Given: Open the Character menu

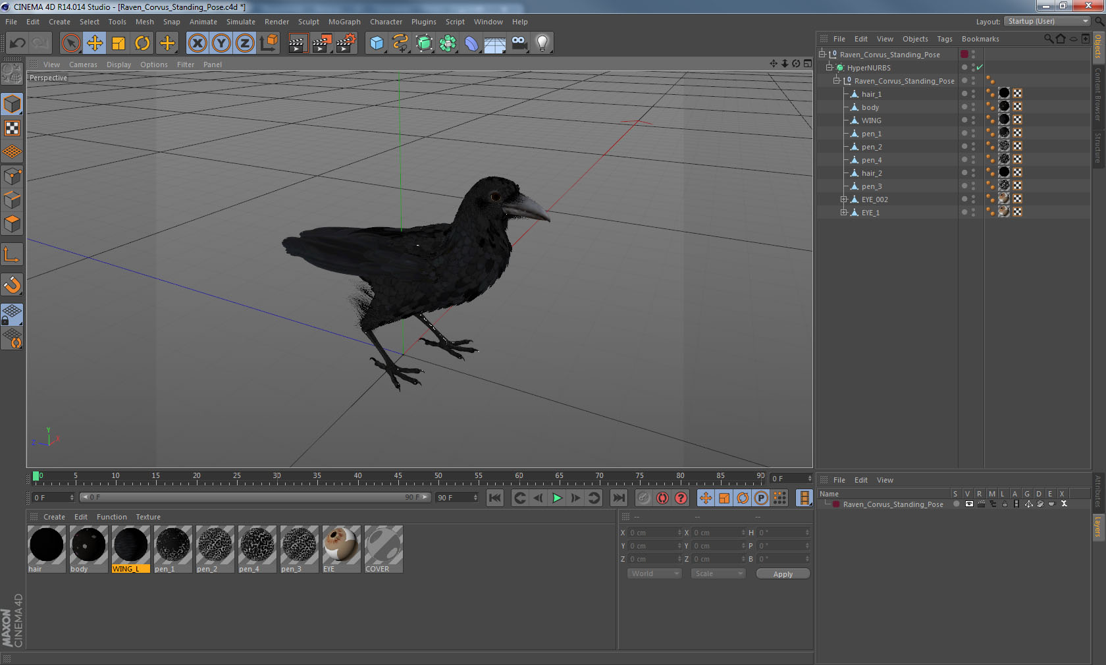Looking at the screenshot, I should coord(386,22).
